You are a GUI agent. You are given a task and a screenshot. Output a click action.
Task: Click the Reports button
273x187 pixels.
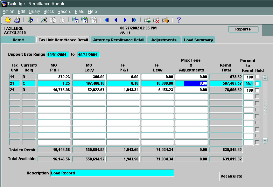(243, 29)
